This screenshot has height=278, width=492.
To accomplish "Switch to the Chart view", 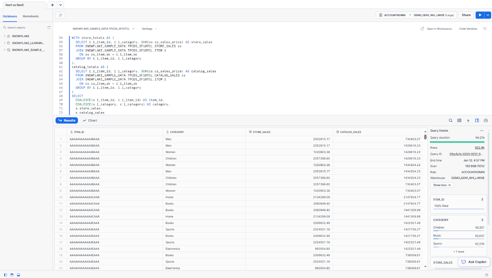I will tap(90, 121).
